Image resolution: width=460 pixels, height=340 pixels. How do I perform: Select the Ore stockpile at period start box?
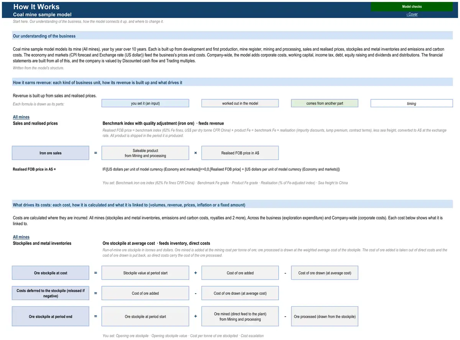coord(145,317)
